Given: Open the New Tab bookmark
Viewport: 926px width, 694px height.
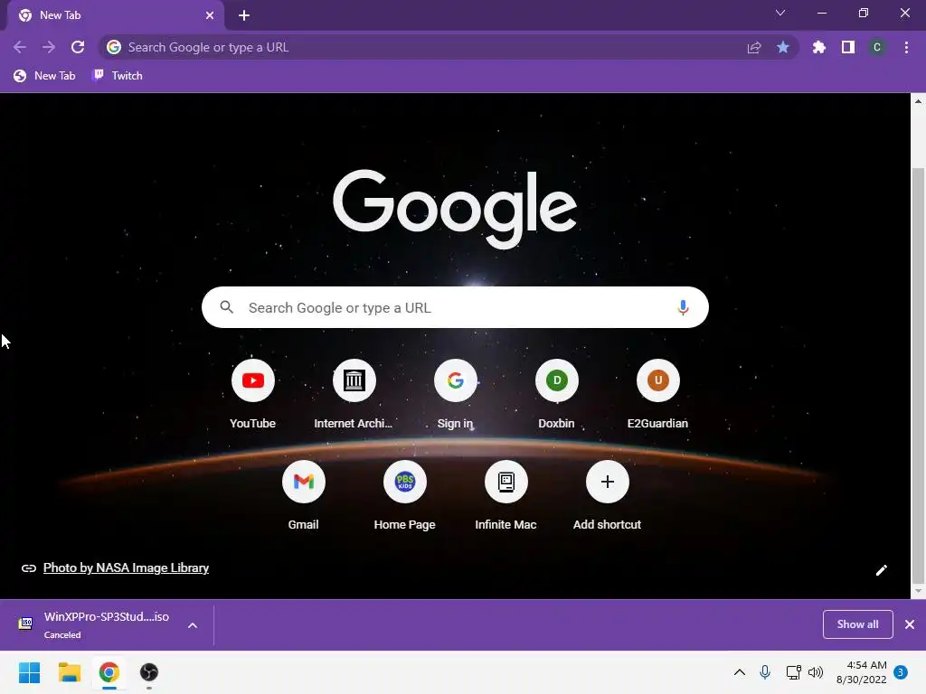Looking at the screenshot, I should (x=45, y=76).
